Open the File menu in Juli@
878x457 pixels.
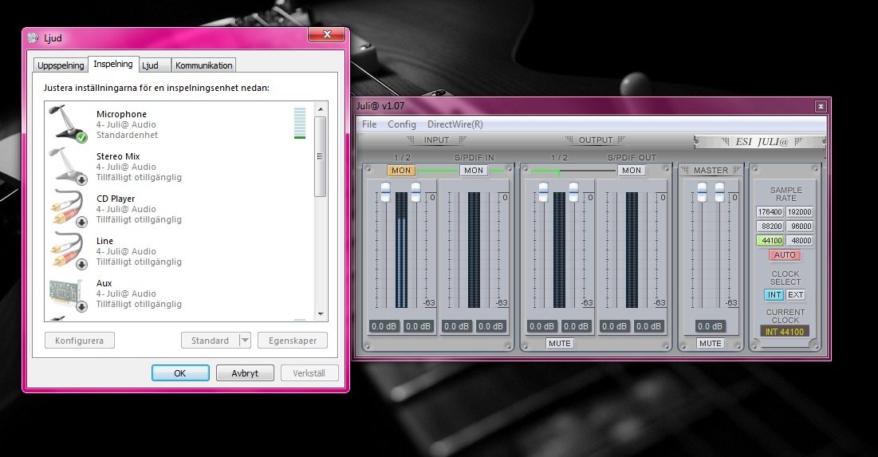click(369, 124)
